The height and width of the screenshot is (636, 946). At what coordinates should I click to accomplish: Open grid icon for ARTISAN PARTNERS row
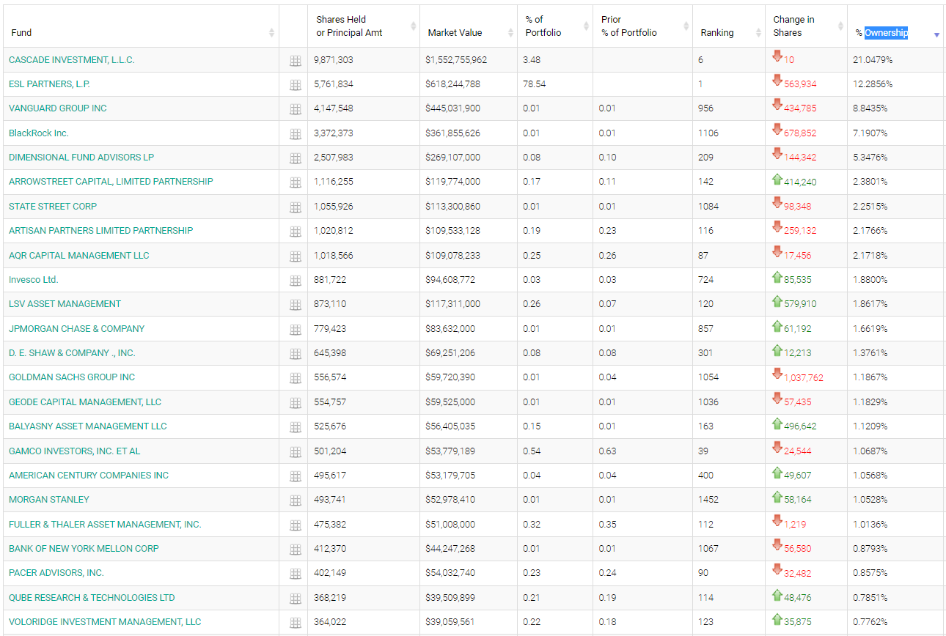[x=296, y=232]
